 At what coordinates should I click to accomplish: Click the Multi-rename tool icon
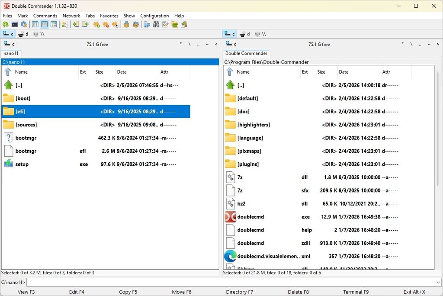[x=165, y=25]
